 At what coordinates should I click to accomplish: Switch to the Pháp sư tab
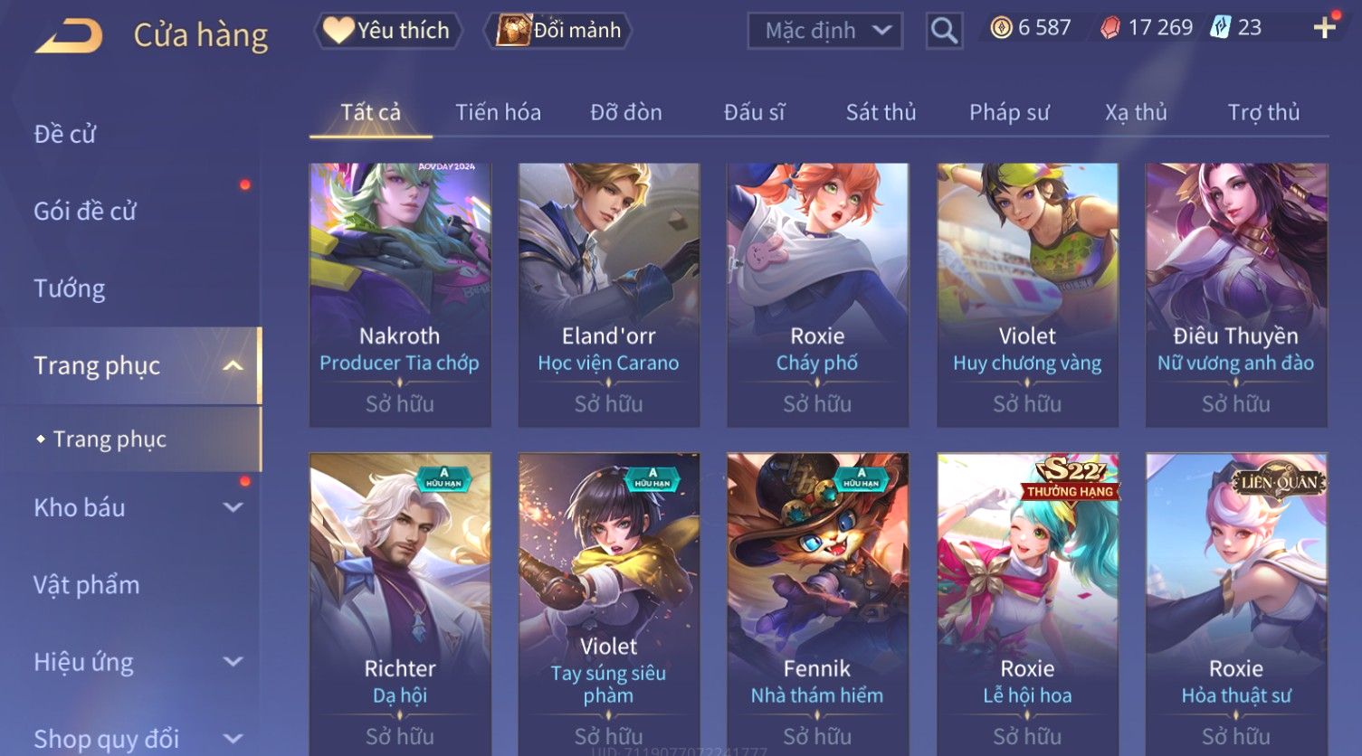coord(1009,112)
